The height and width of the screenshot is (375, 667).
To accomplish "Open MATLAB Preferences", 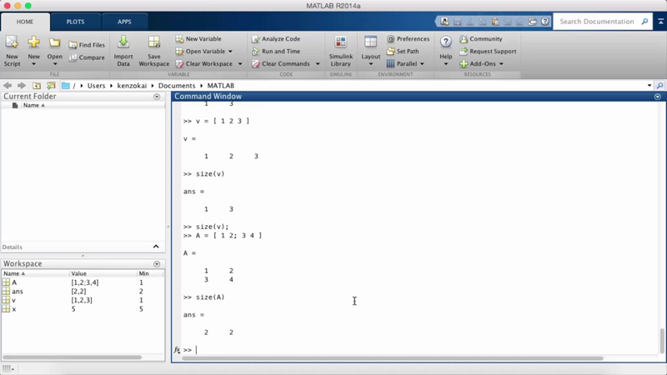I will pyautogui.click(x=408, y=38).
